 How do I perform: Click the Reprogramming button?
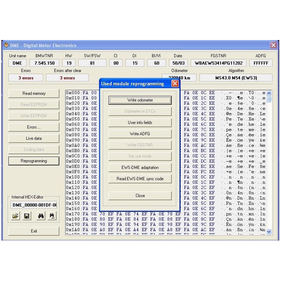point(34,161)
